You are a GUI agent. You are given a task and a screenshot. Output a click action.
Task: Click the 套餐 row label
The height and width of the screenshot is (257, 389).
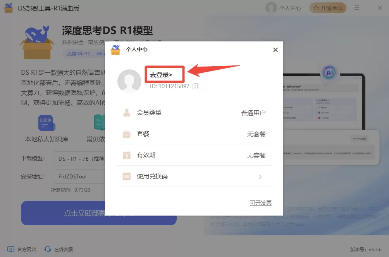pyautogui.click(x=143, y=134)
